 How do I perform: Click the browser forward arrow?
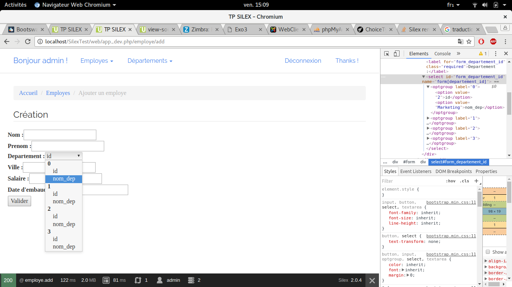tap(17, 41)
